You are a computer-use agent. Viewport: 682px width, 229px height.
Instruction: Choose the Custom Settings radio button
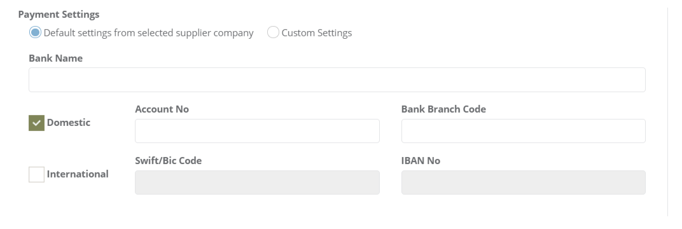coord(273,32)
